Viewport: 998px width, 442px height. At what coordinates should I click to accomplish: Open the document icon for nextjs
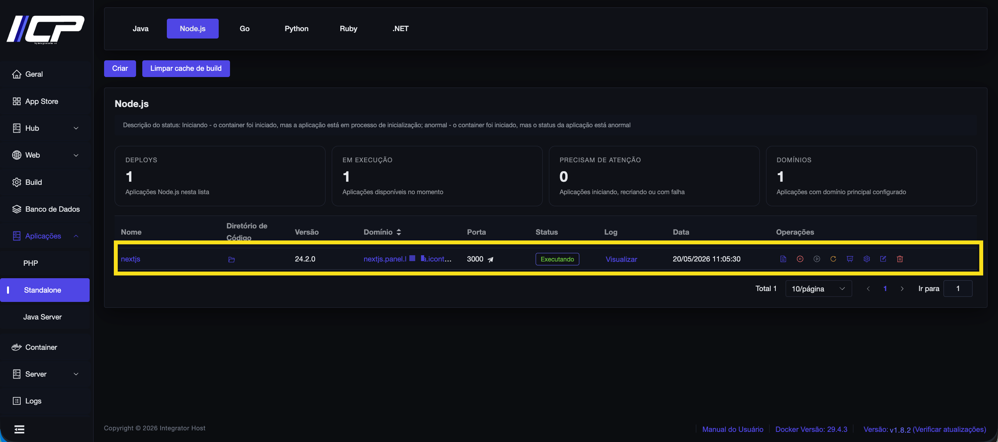point(783,259)
